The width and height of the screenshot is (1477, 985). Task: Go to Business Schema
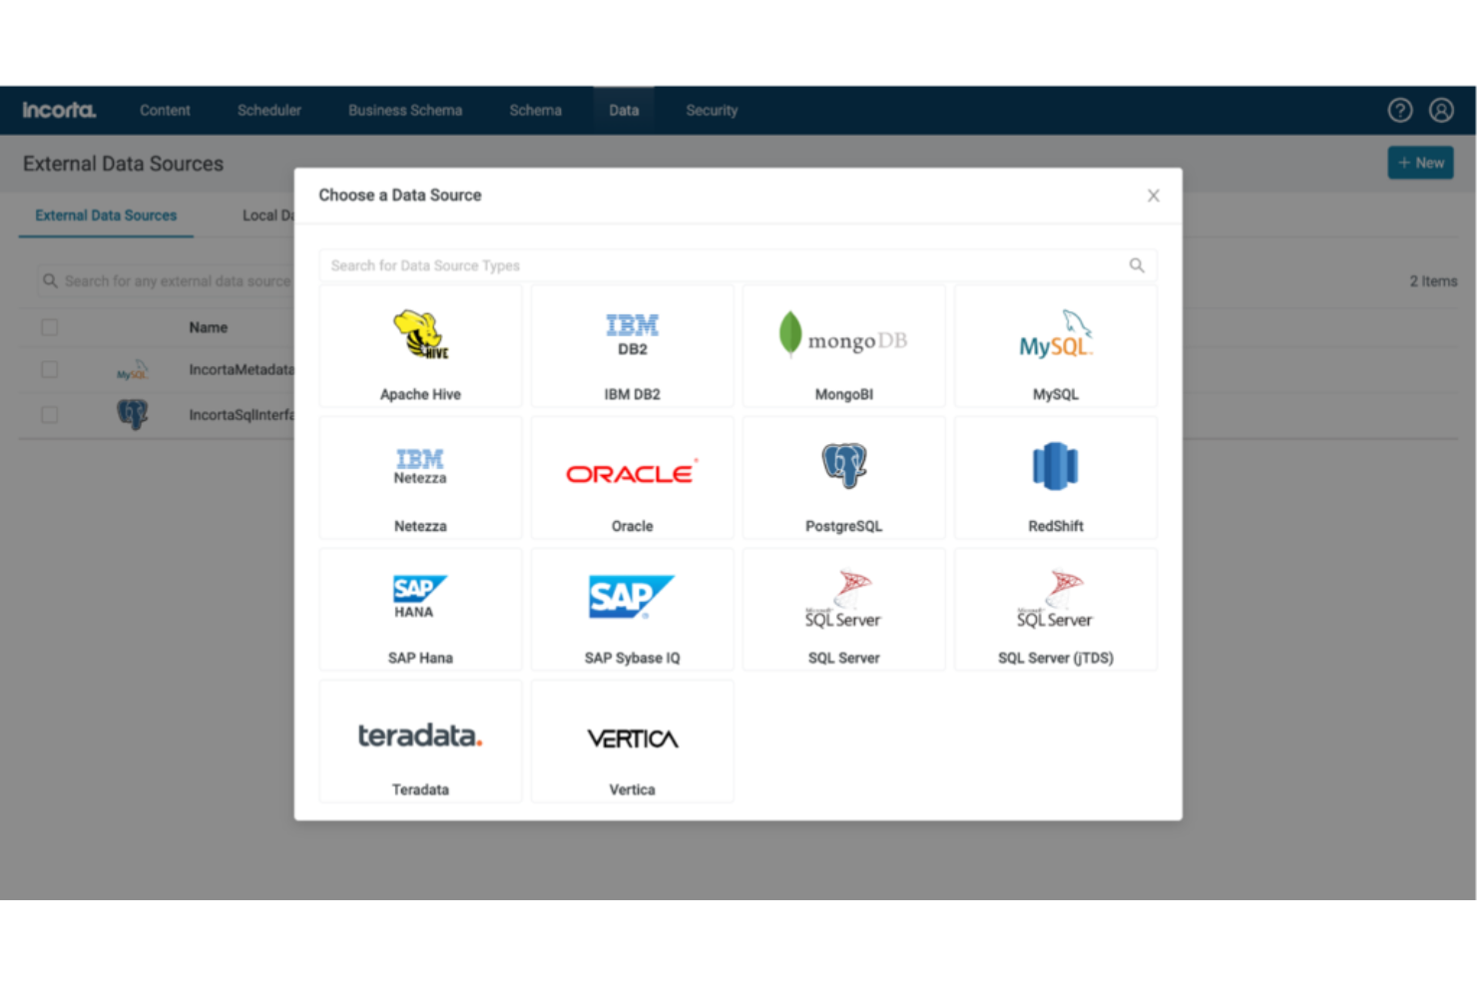point(405,110)
